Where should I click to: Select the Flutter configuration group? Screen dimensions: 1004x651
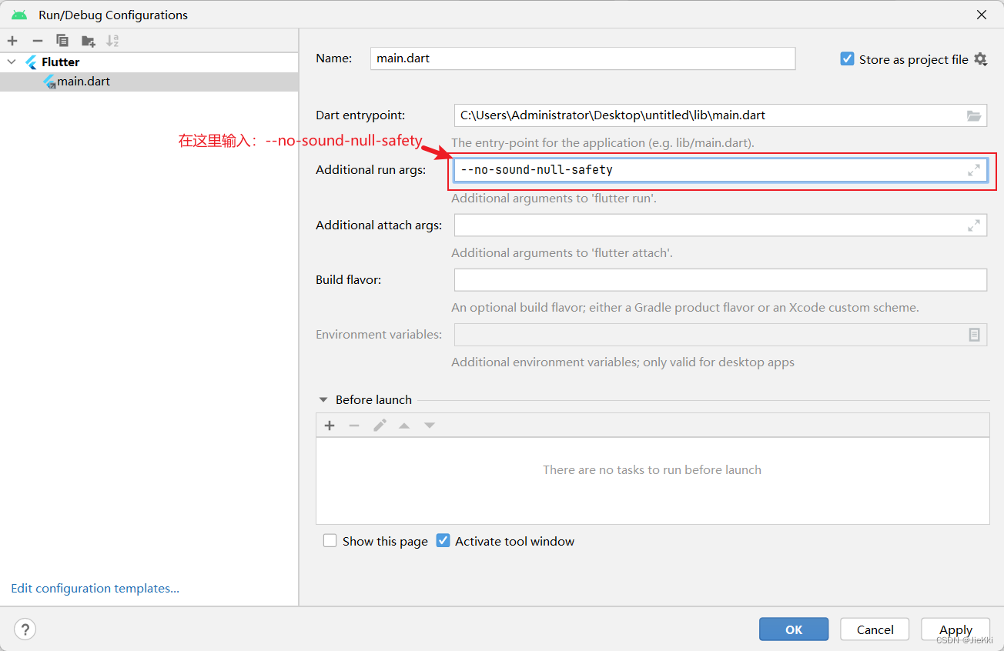(60, 62)
